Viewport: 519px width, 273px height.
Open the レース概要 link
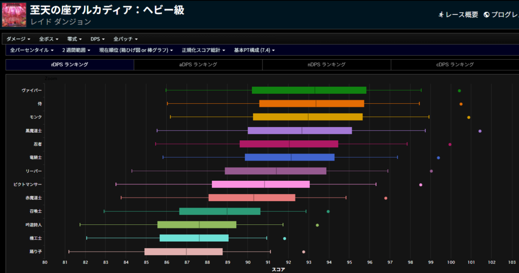(461, 15)
